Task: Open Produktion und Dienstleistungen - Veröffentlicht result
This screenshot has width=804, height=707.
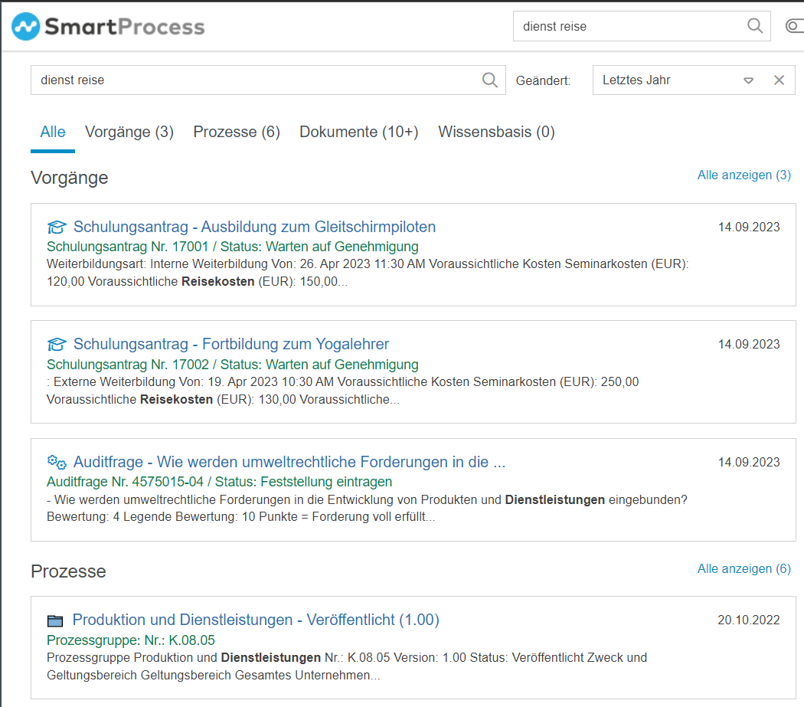Action: (x=256, y=620)
